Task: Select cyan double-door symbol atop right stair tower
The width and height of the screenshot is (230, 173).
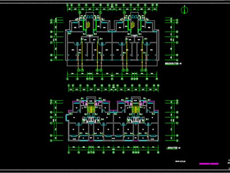Action: pyautogui.click(x=134, y=16)
